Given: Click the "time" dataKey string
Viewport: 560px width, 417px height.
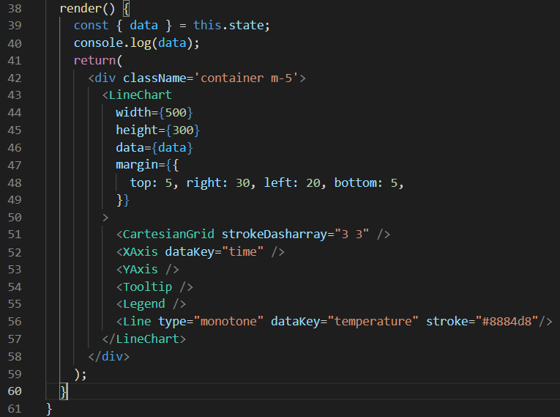Looking at the screenshot, I should pos(243,252).
